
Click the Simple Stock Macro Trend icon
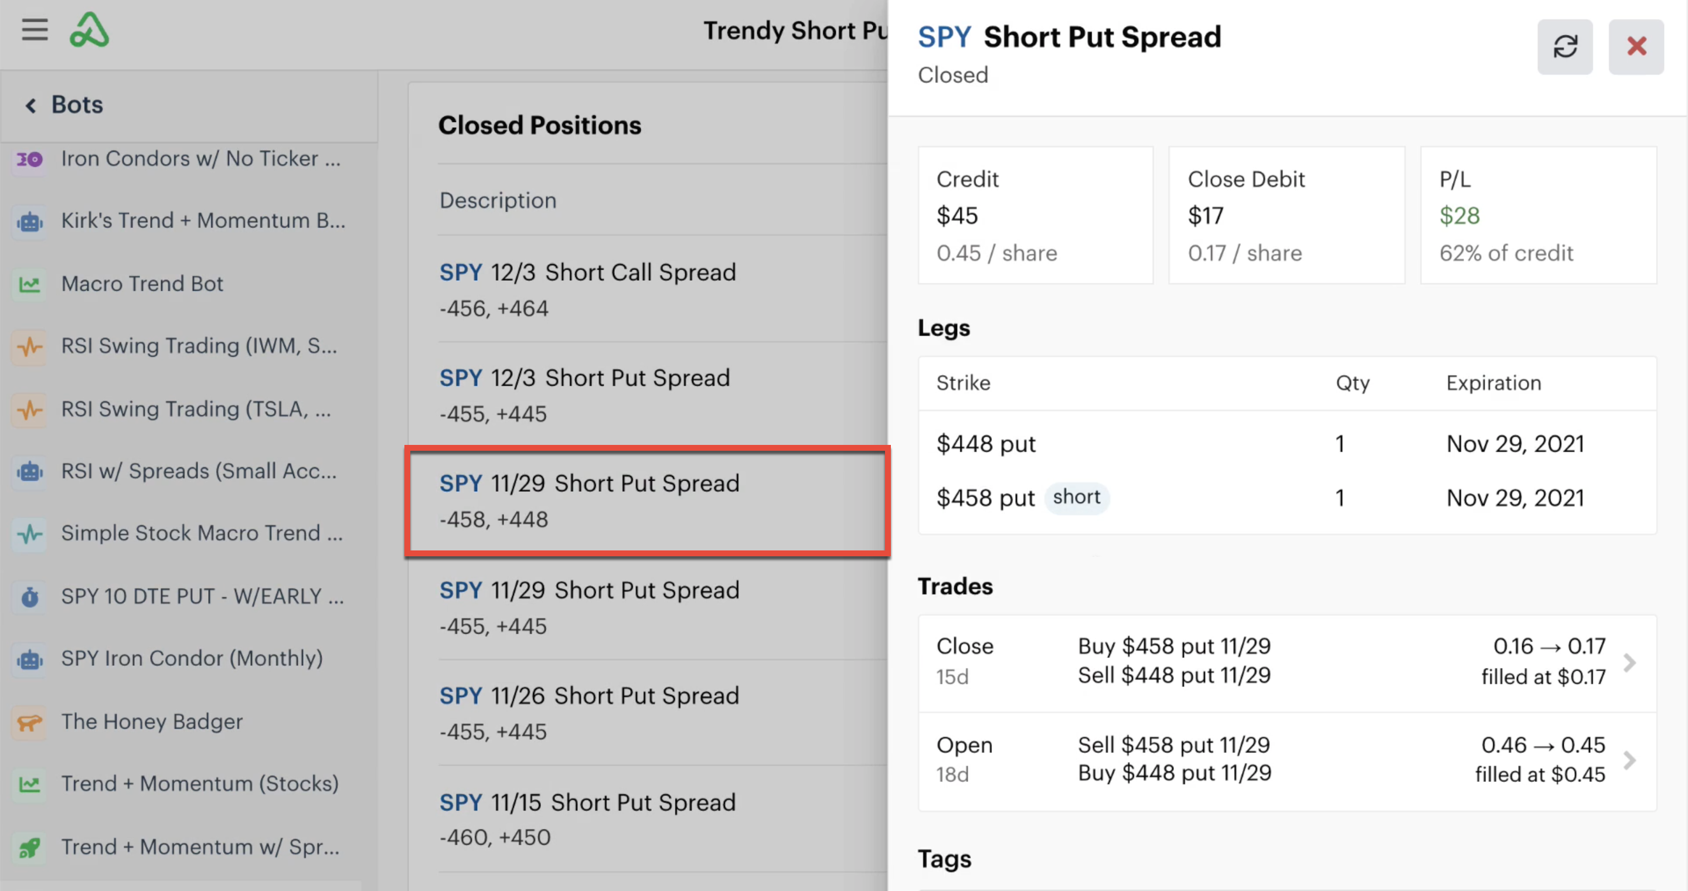pyautogui.click(x=29, y=534)
